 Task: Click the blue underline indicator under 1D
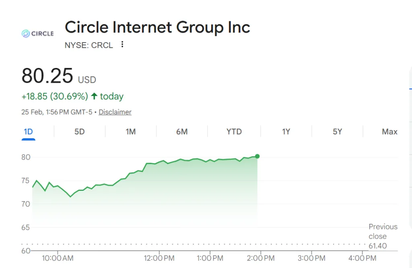click(x=28, y=139)
